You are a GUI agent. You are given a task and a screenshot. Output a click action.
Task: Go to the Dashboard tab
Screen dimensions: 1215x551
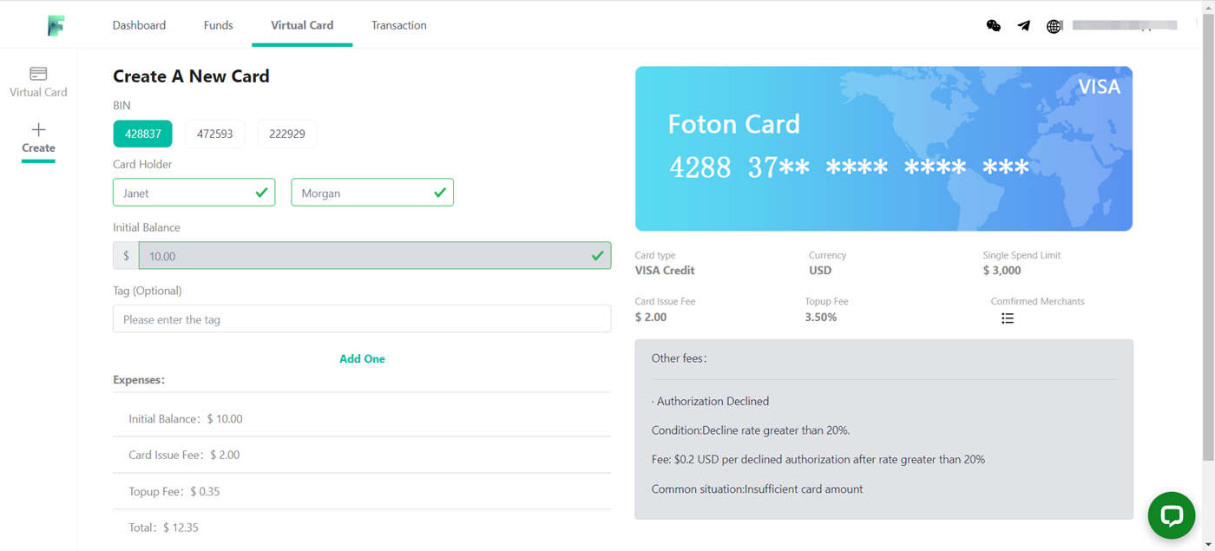pos(139,25)
